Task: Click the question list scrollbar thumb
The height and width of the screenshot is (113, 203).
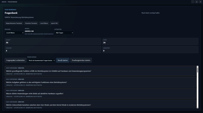Action: 197,70
